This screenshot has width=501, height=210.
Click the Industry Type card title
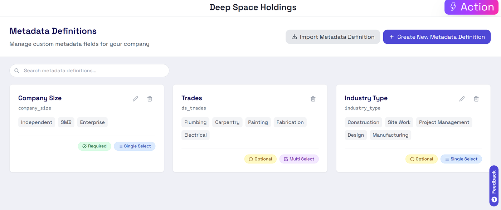click(366, 98)
